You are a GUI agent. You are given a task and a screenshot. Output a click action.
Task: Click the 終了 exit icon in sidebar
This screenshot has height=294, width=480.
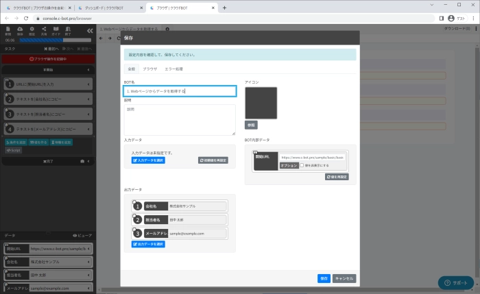coord(67,30)
